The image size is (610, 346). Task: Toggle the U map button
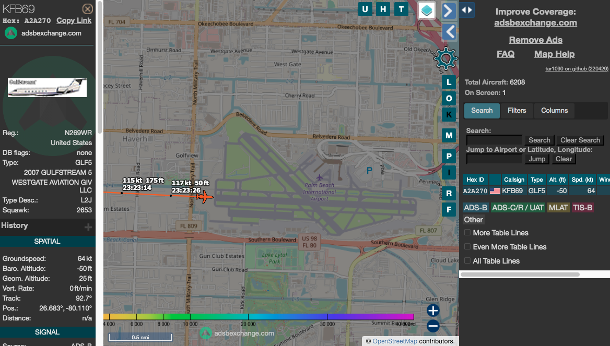coord(365,9)
